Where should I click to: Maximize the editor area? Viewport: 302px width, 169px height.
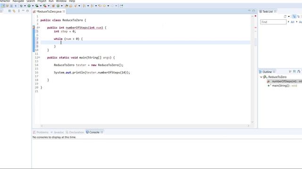254,11
